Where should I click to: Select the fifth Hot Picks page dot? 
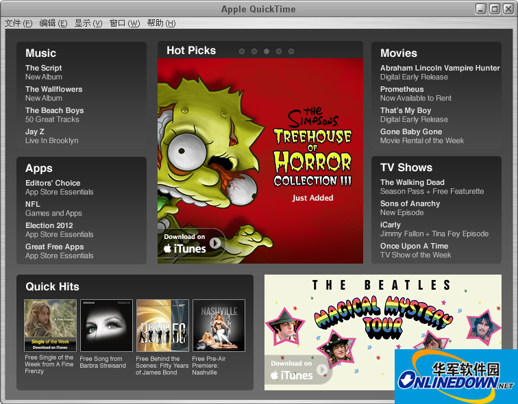[291, 51]
